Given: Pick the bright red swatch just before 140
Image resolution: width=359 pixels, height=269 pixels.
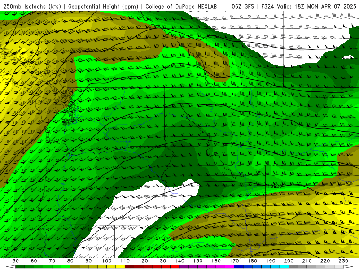Looking at the screenshot, I should tap(175, 267).
